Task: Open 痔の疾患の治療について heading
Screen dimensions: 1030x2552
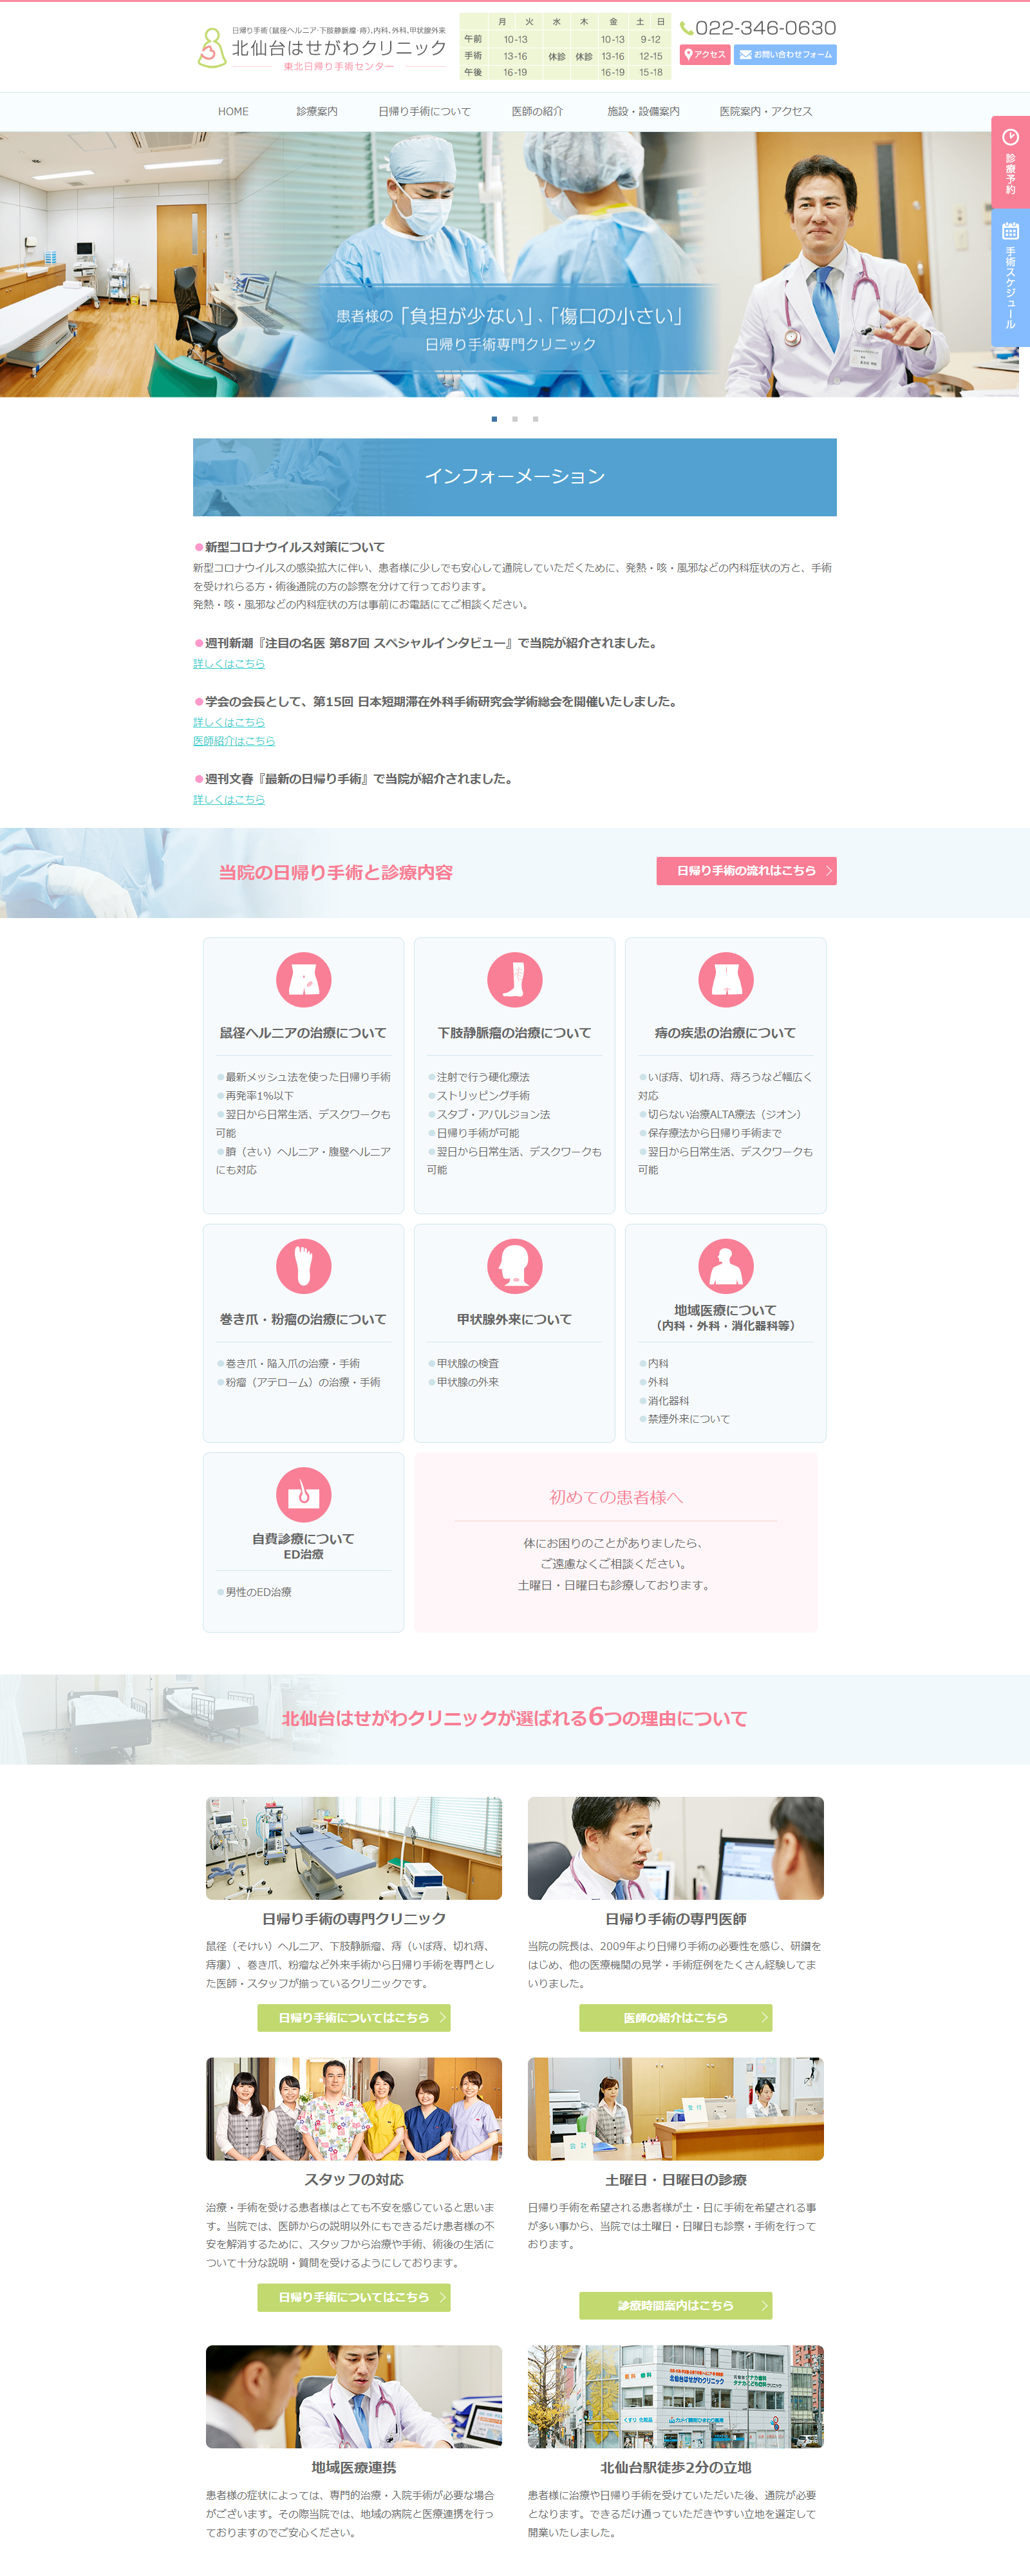Action: click(726, 1033)
